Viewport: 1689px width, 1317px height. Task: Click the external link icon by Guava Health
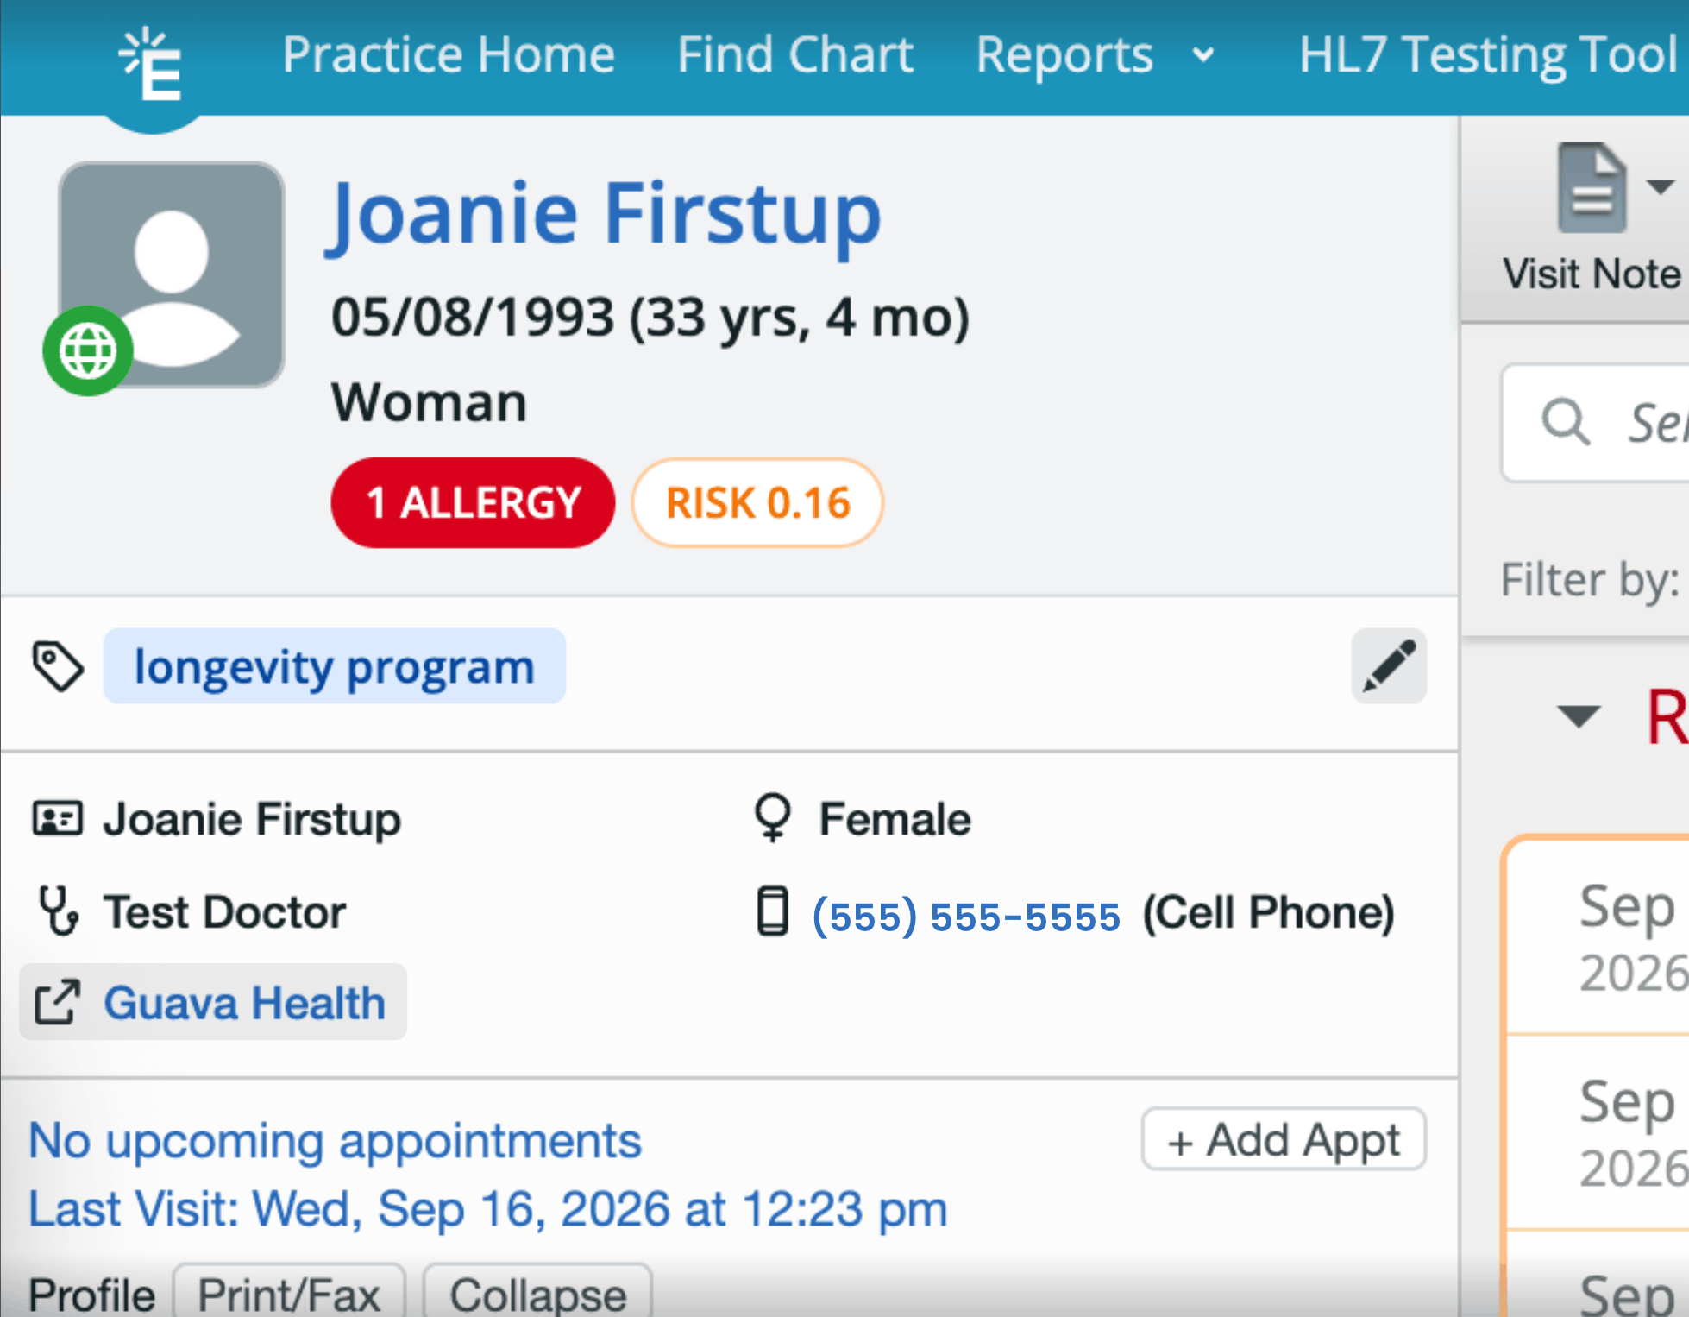(57, 1002)
